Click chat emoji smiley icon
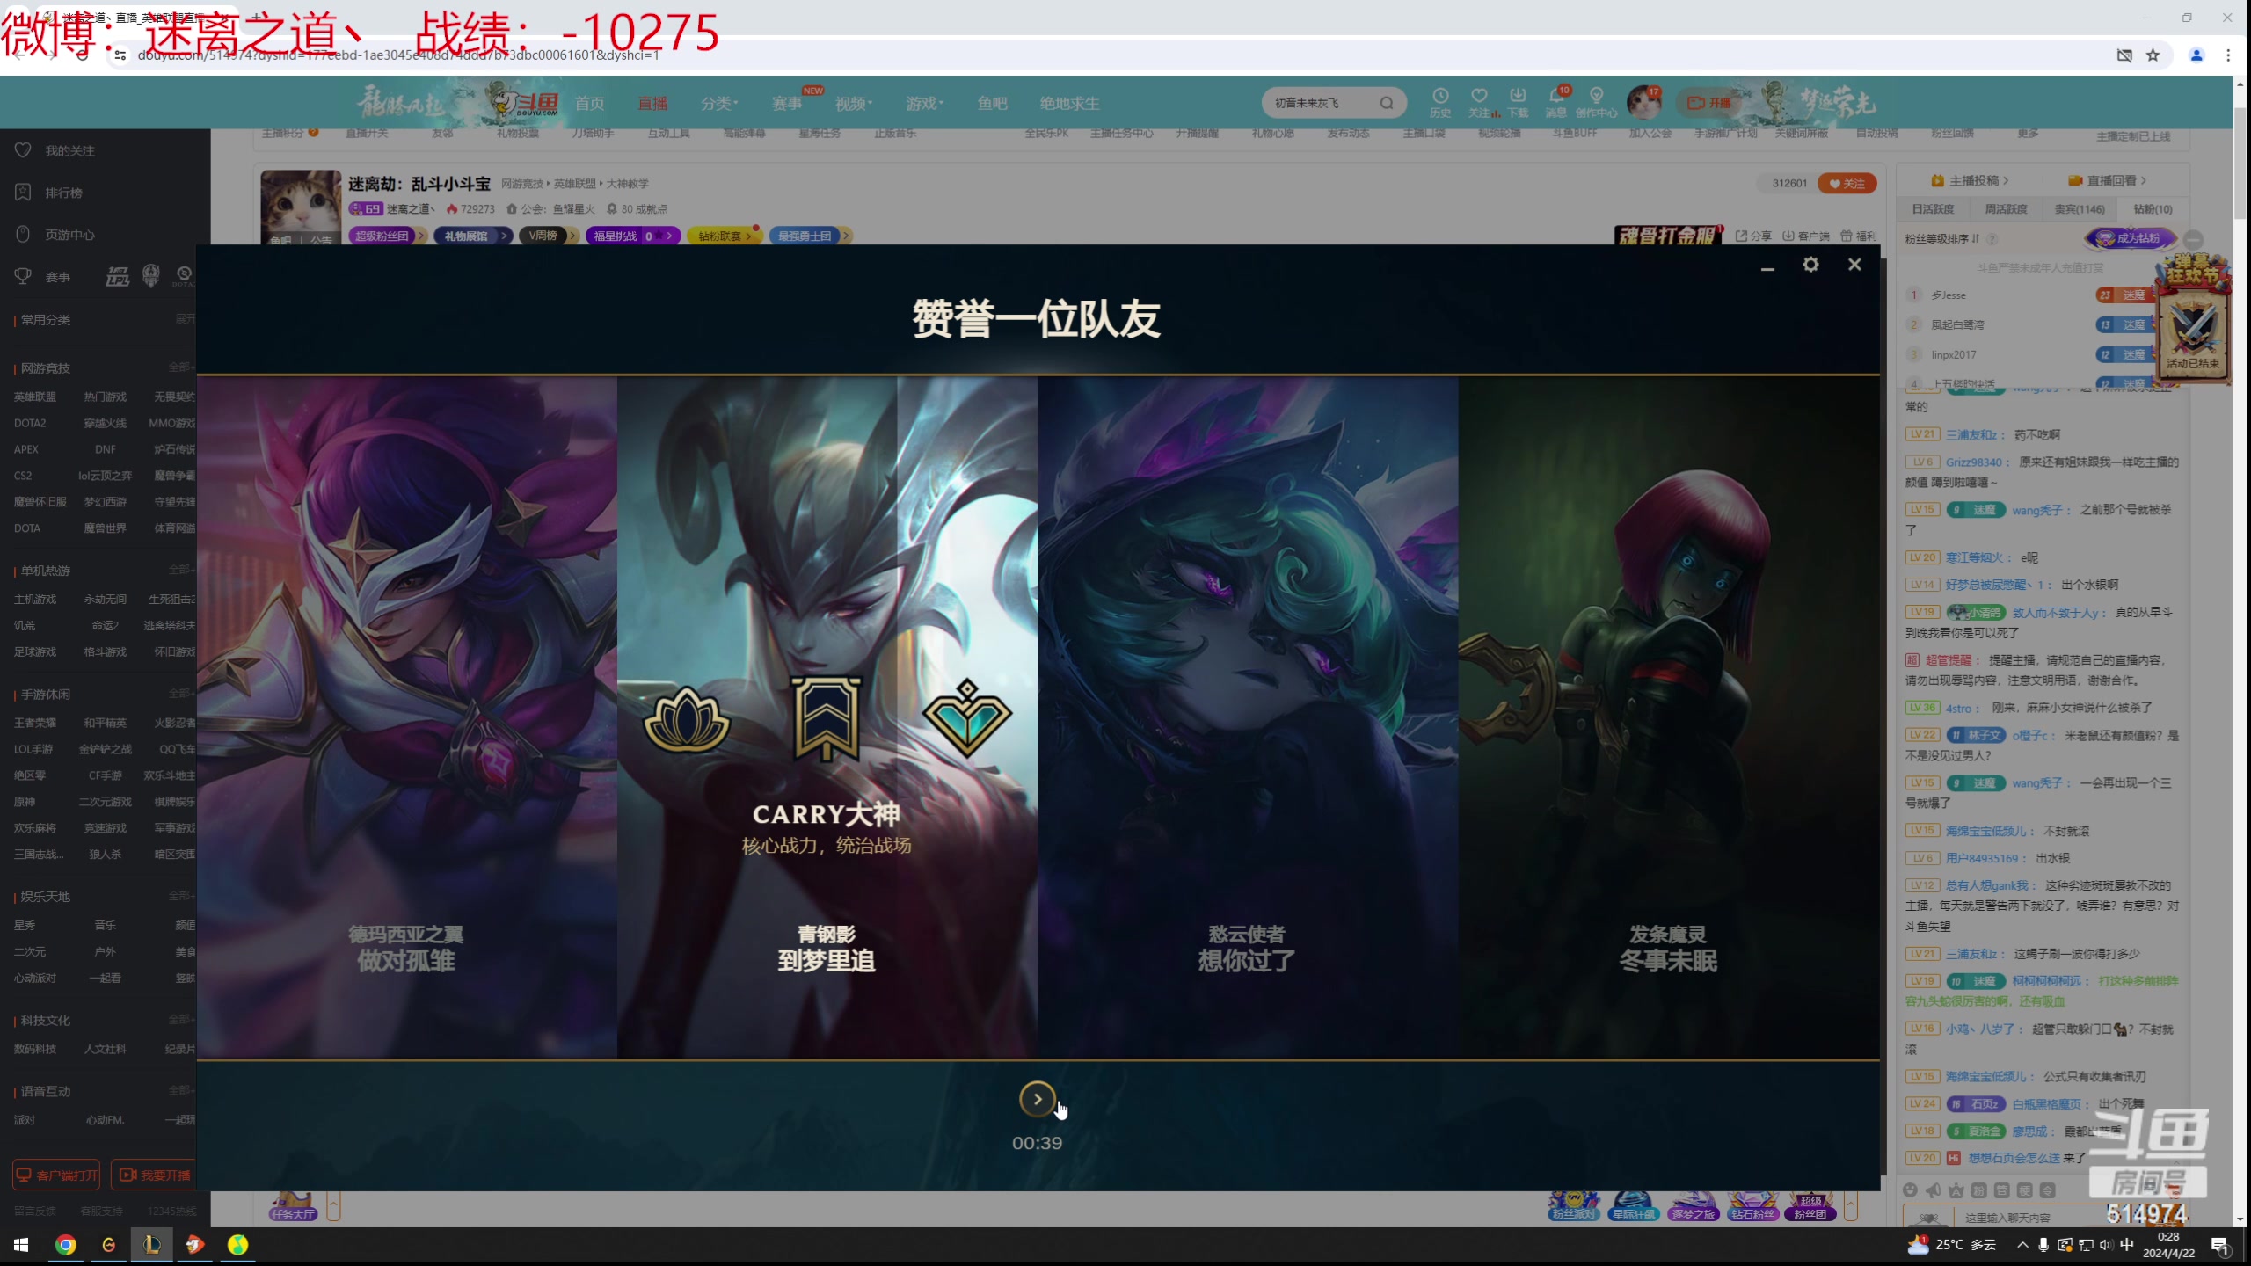This screenshot has height=1266, width=2251. coord(1910,1190)
